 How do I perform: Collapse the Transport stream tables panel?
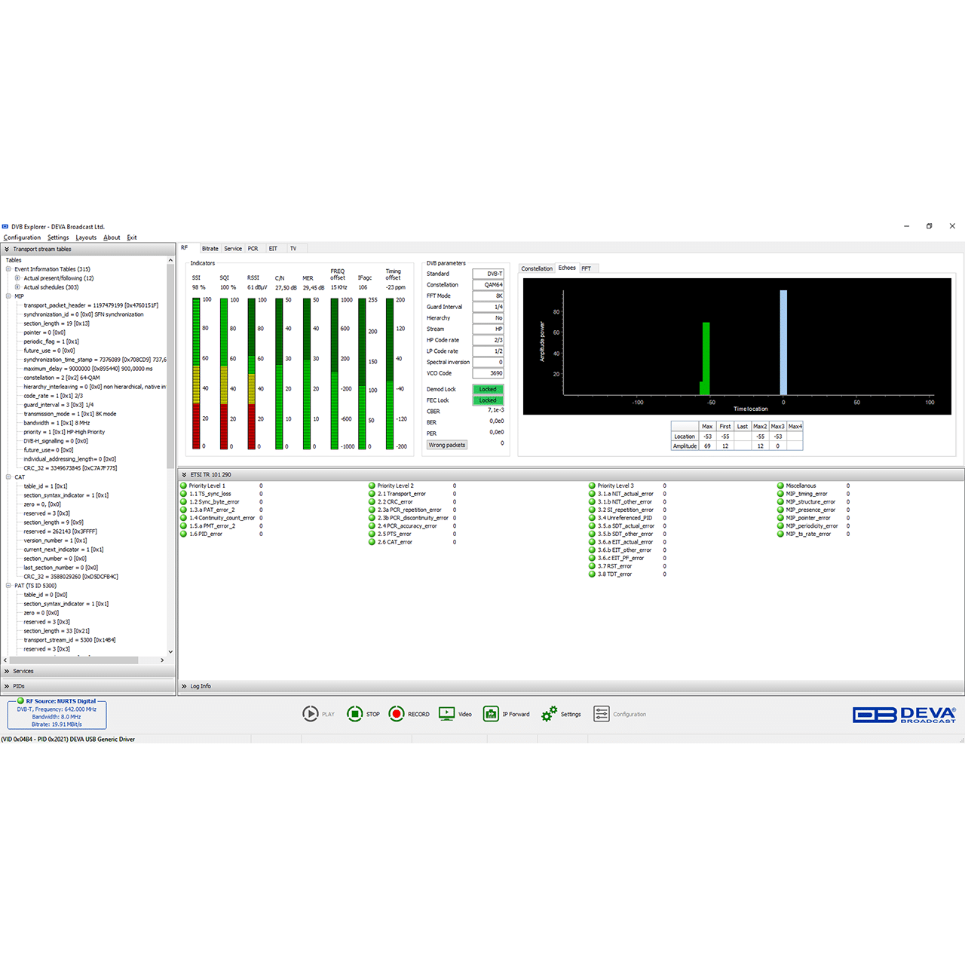tap(7, 249)
